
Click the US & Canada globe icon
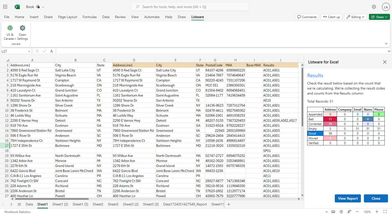point(10,28)
